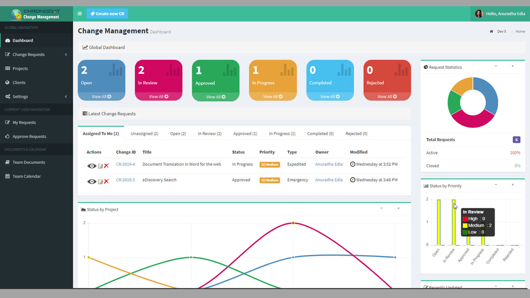
Task: Open Team Documents in sidebar
Action: (x=36, y=162)
